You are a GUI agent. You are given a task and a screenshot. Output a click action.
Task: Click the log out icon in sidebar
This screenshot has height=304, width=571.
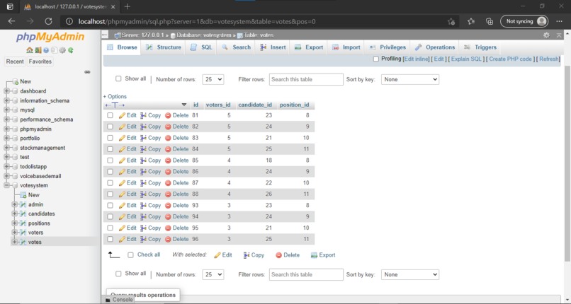[x=38, y=50]
